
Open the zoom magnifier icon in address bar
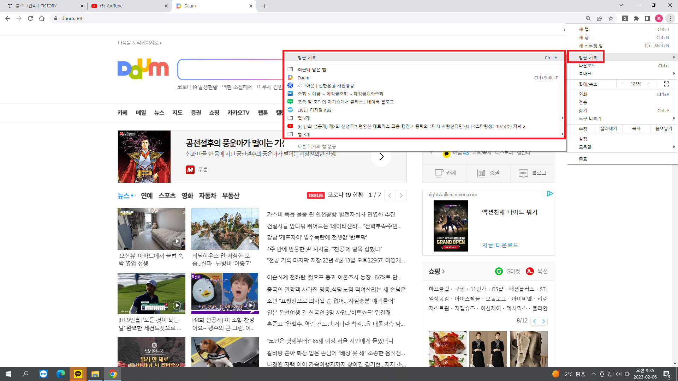coord(588,18)
